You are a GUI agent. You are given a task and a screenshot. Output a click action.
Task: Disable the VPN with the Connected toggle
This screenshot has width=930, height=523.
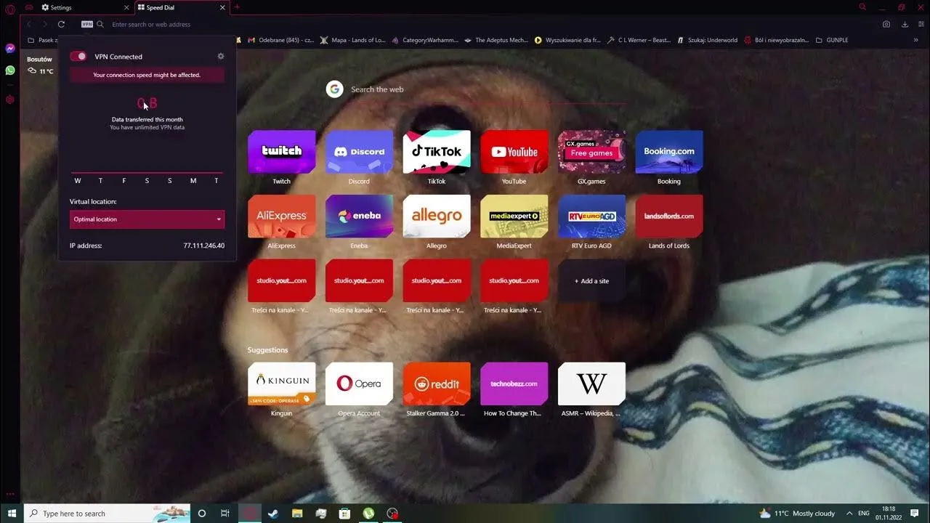pos(78,56)
